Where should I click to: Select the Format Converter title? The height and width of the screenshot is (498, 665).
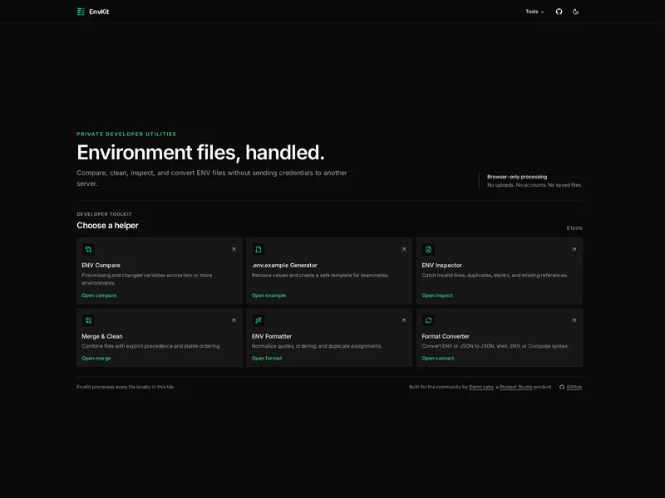click(446, 336)
